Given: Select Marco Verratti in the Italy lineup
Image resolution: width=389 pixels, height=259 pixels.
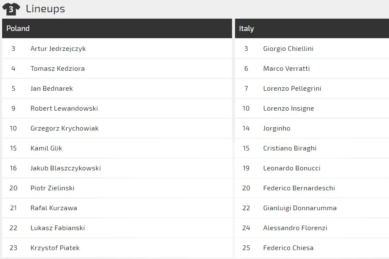Looking at the screenshot, I should click(286, 69).
